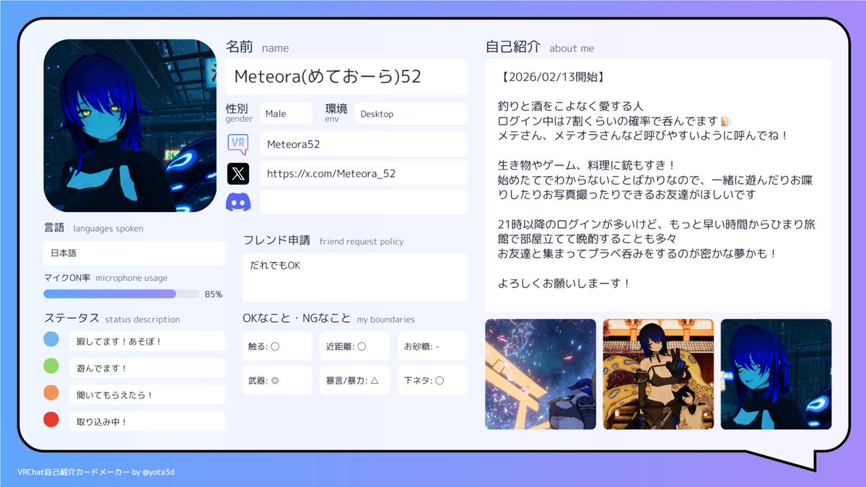866x487 pixels.
Task: Click the 言語 languages spoken label
Action: pyautogui.click(x=94, y=228)
